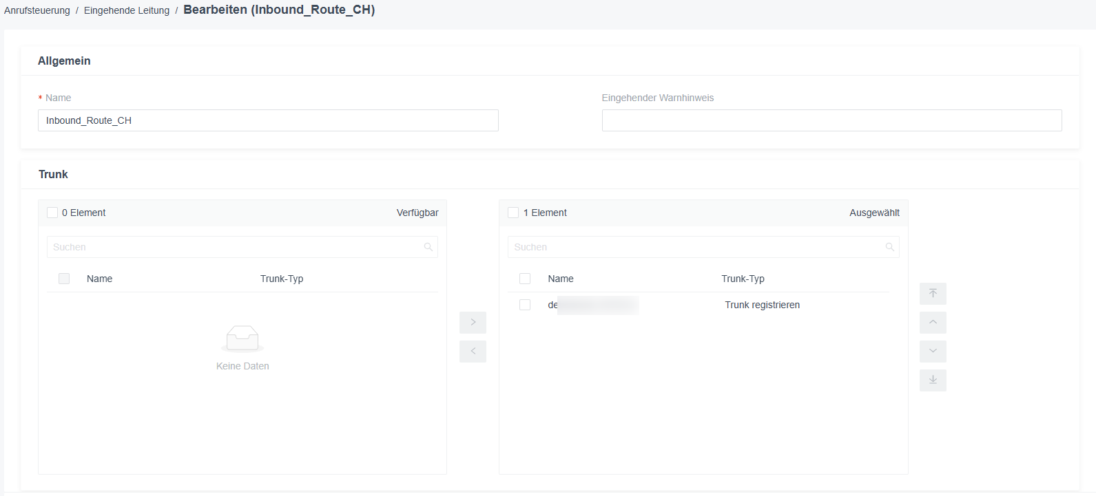Tick the header checkbox in available trunk table
This screenshot has height=496, width=1096.
(x=64, y=279)
